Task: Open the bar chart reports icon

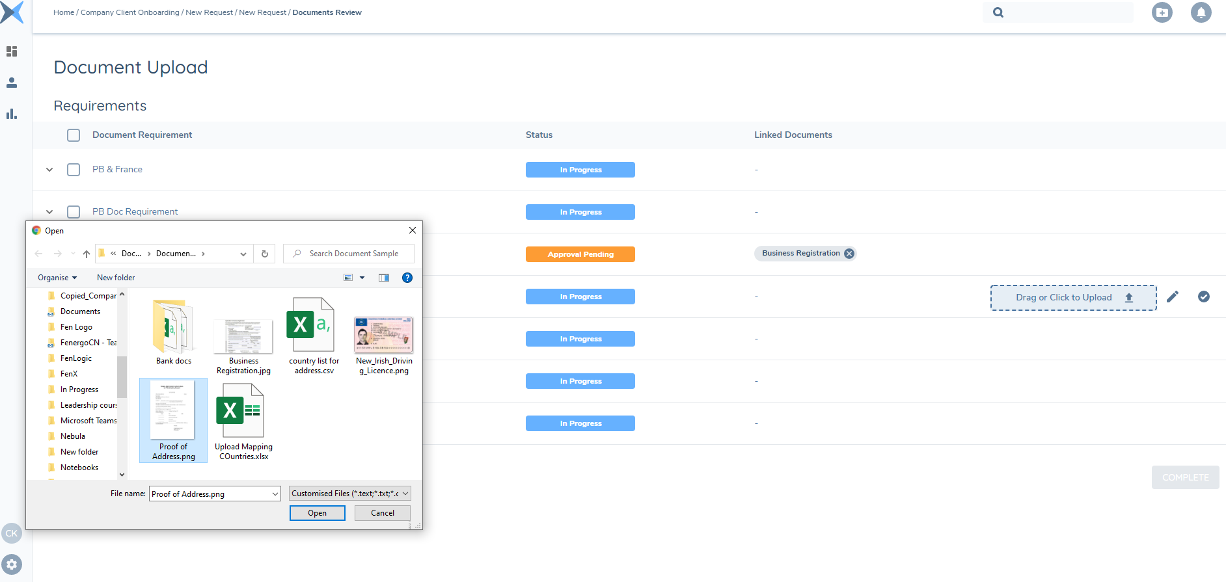Action: pyautogui.click(x=12, y=114)
